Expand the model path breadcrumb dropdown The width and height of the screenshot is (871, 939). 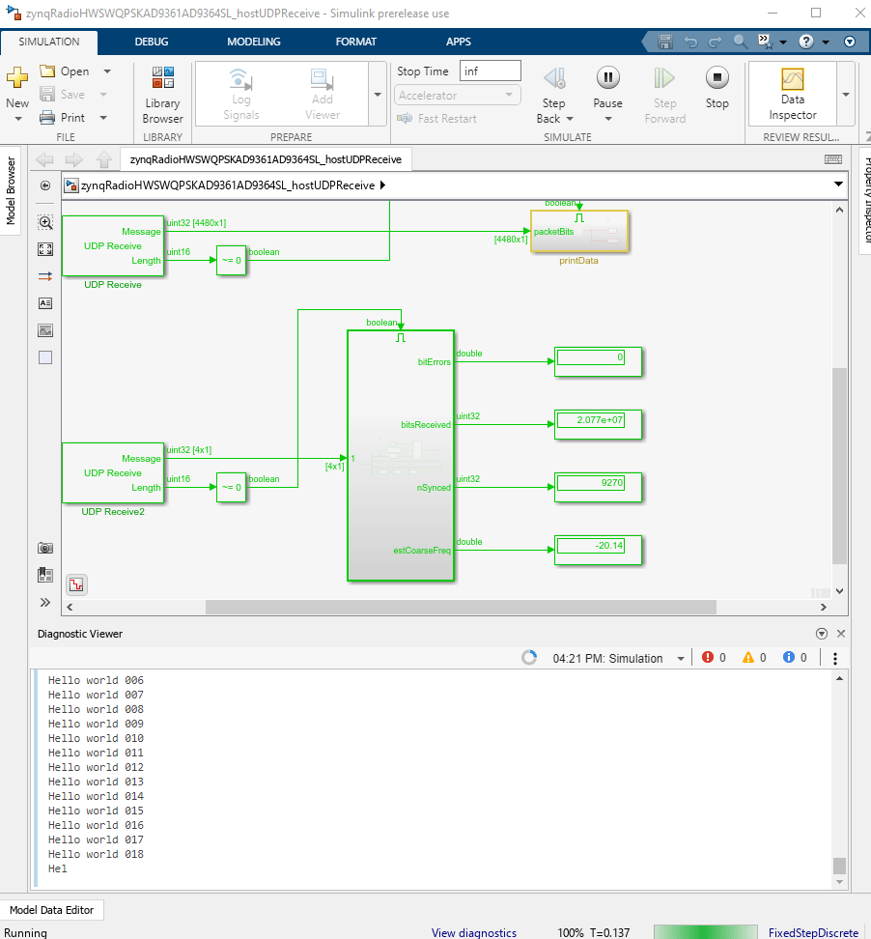(x=837, y=185)
